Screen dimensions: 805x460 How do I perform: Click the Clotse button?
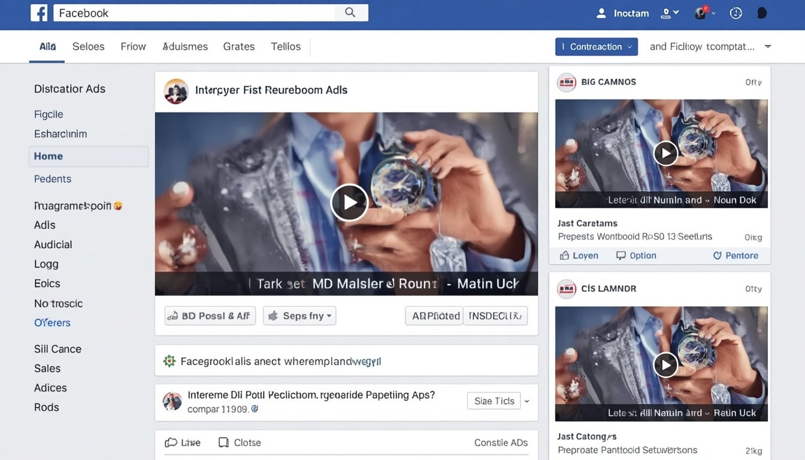click(240, 443)
